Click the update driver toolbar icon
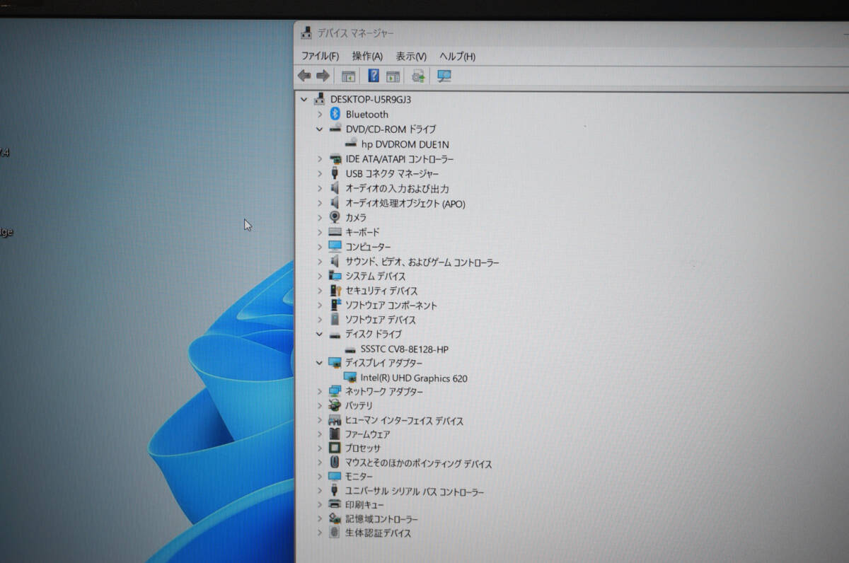849x563 pixels. [x=418, y=76]
